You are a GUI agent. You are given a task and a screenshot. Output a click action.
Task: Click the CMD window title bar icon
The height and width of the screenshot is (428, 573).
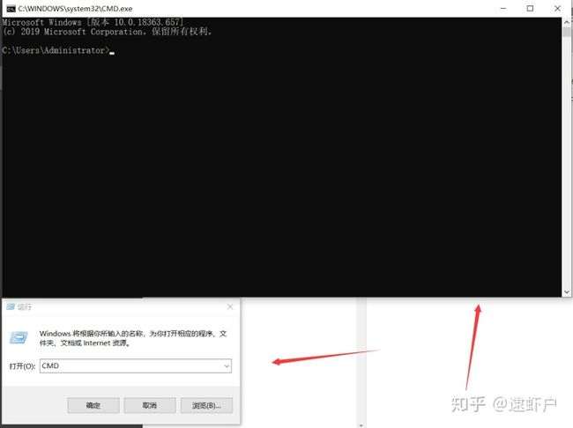11,9
